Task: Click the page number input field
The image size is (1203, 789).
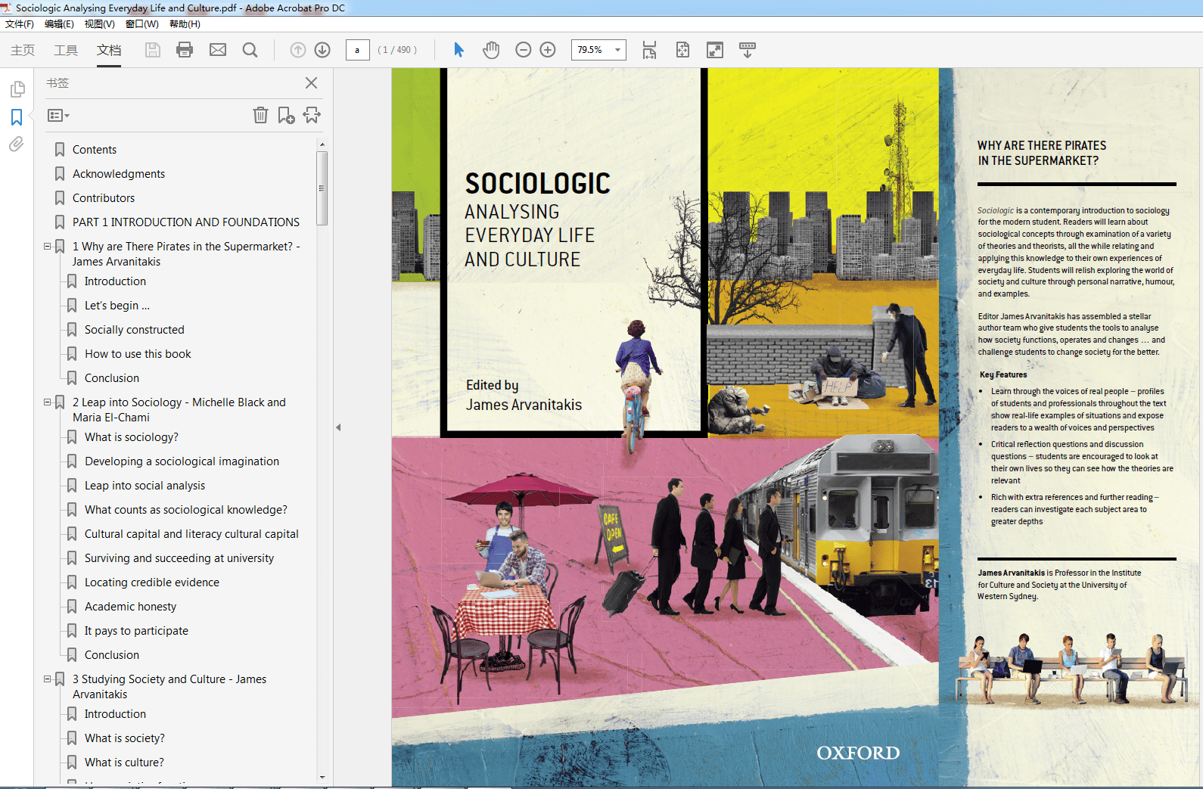Action: (x=357, y=50)
